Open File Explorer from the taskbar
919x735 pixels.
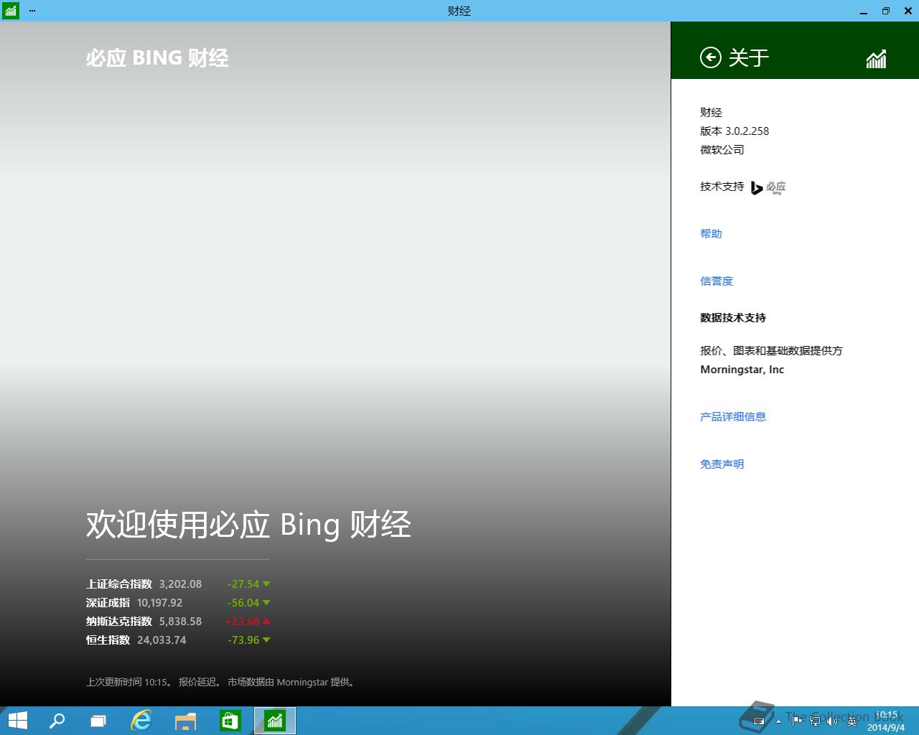(186, 721)
